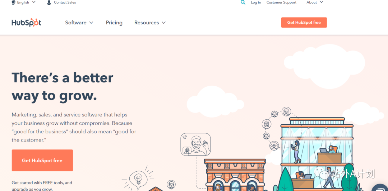Click the video call illustration bubble
Screen dimensions: 388x191
coord(195,144)
